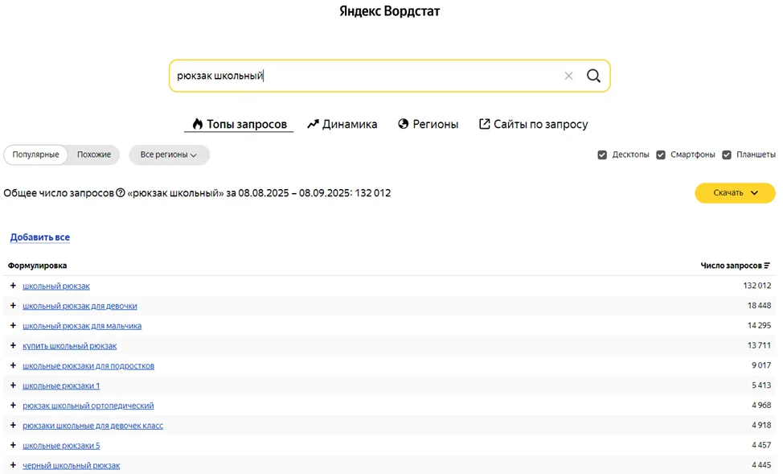Uncheck the Десктопы checkbox
The width and height of the screenshot is (783, 474).
tap(602, 155)
